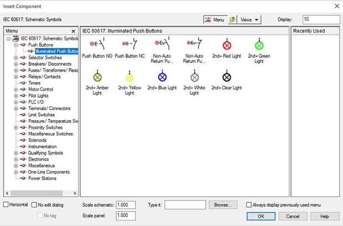Pick the 2nd+ Red Light symbol
Image resolution: width=343 pixels, height=226 pixels.
(227, 48)
